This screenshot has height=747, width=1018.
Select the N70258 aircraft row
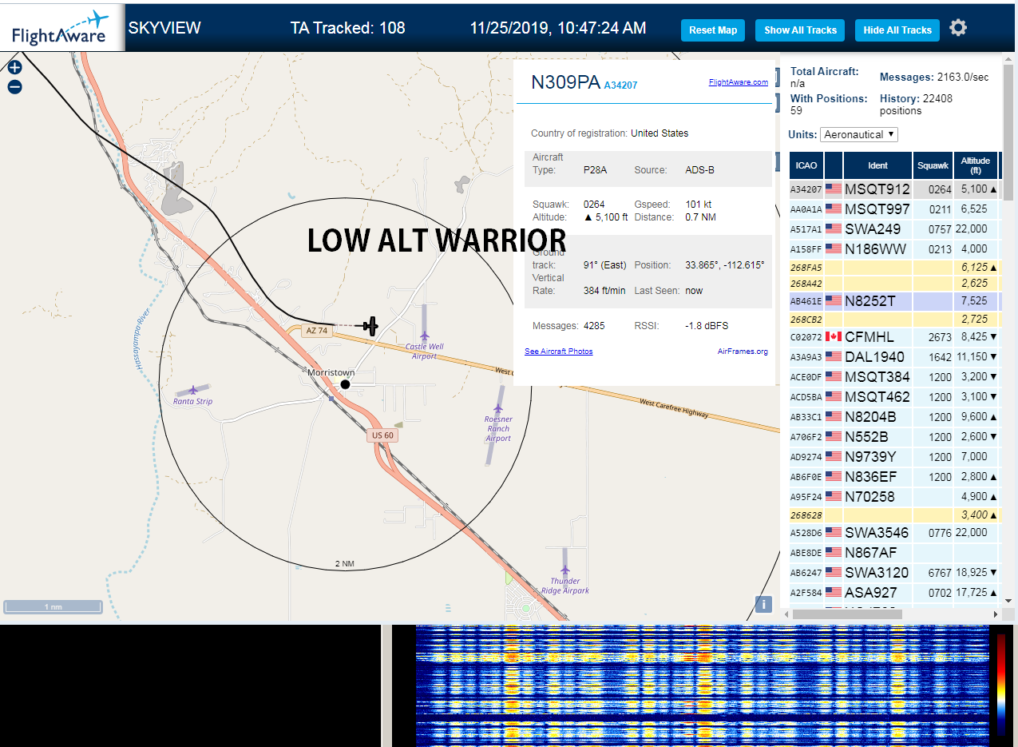[893, 497]
